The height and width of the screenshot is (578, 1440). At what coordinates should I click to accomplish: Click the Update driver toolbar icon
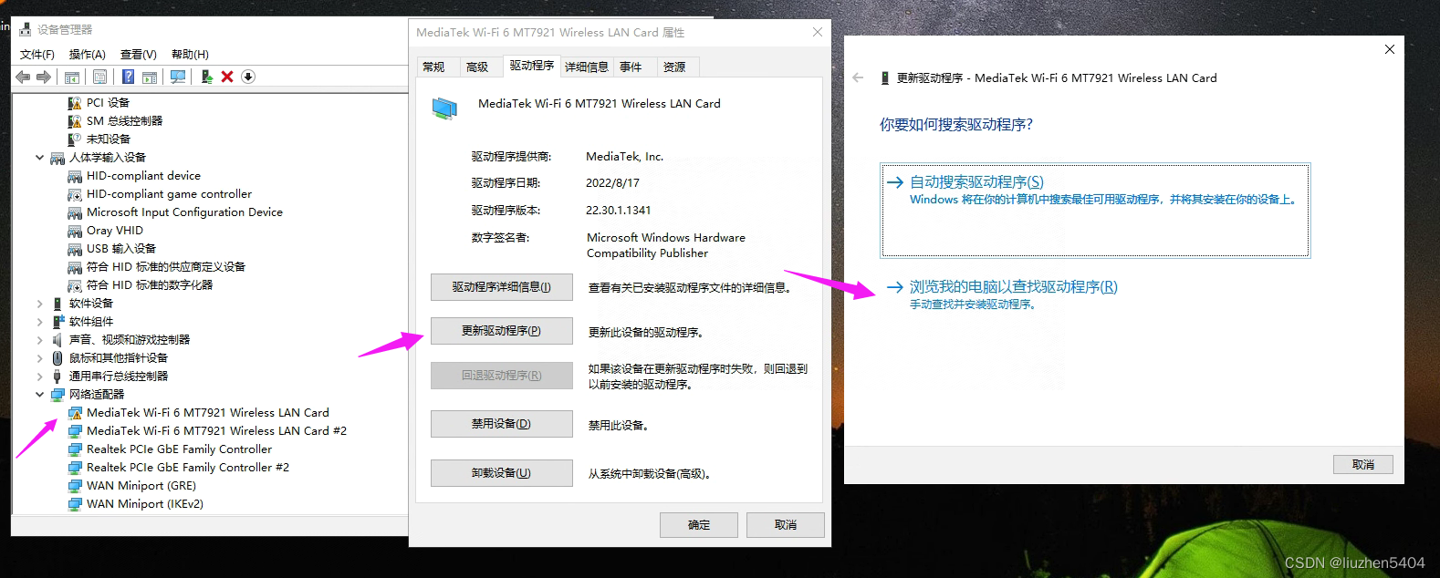tap(207, 77)
